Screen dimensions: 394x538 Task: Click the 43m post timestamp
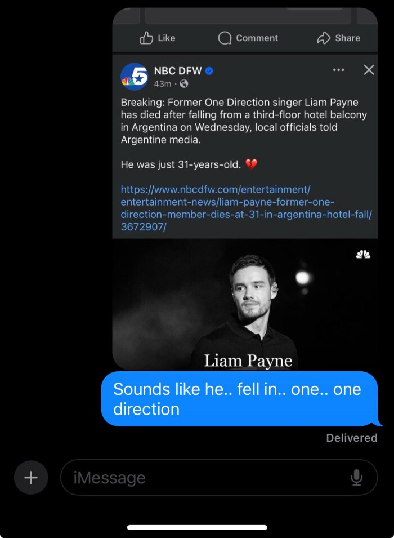(x=162, y=84)
